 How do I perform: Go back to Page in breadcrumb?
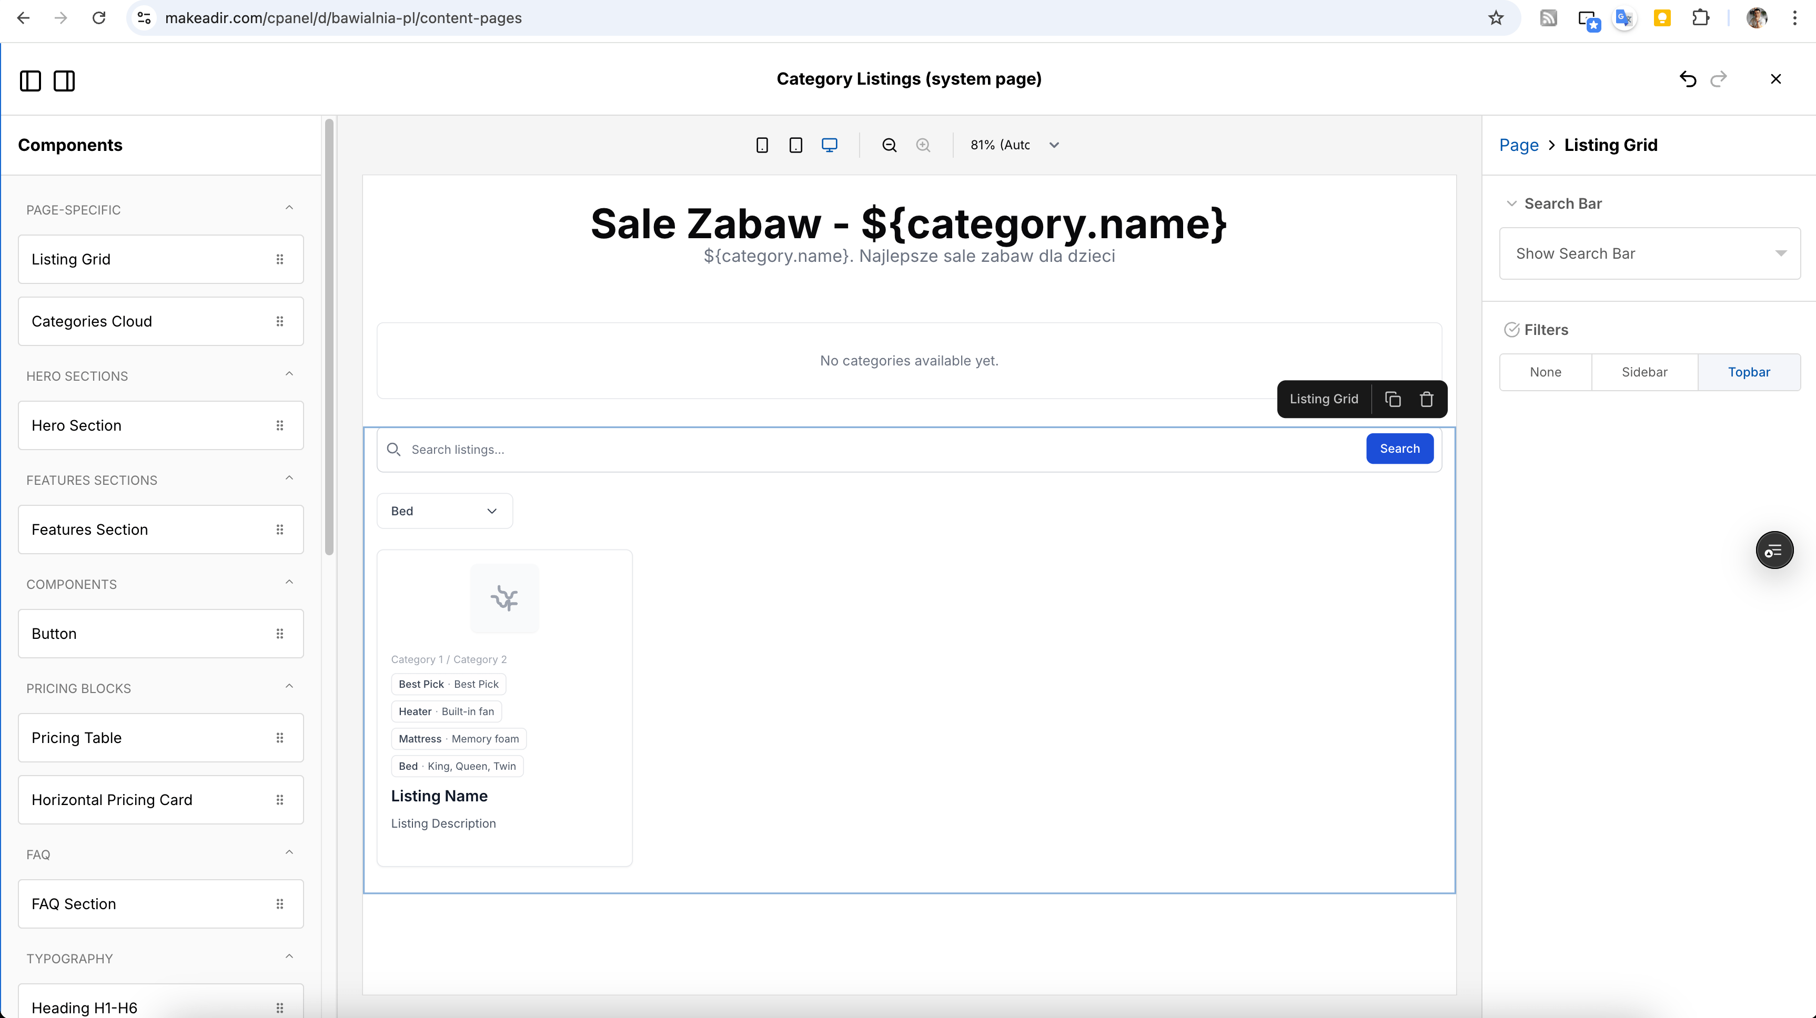(1518, 145)
